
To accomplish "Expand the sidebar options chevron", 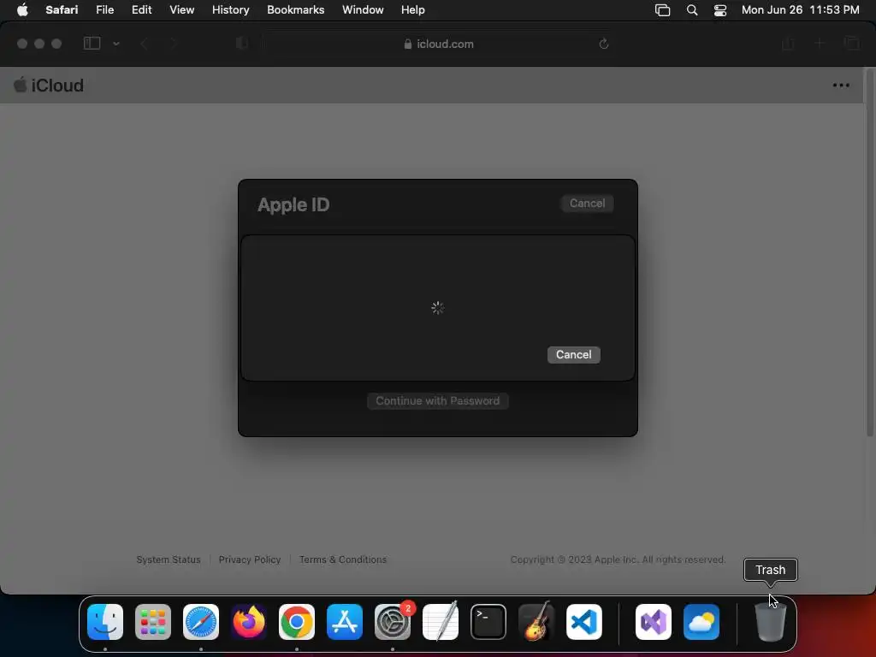I will coord(115,44).
